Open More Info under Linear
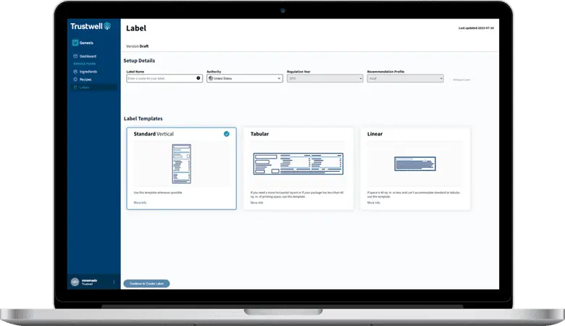This screenshot has width=565, height=326. point(373,203)
